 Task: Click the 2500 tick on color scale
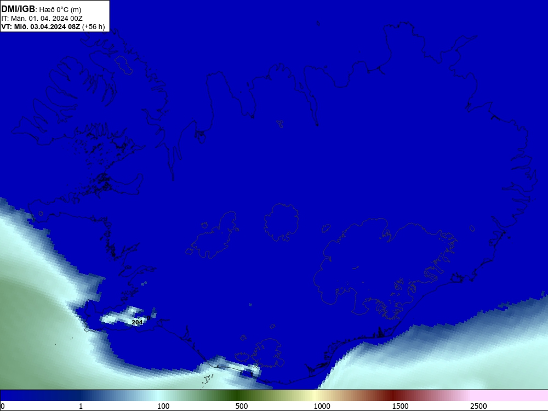pyautogui.click(x=478, y=406)
